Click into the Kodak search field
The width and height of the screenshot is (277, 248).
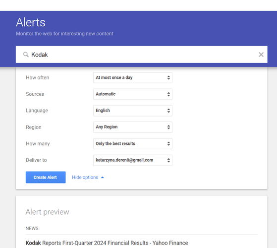(x=142, y=55)
